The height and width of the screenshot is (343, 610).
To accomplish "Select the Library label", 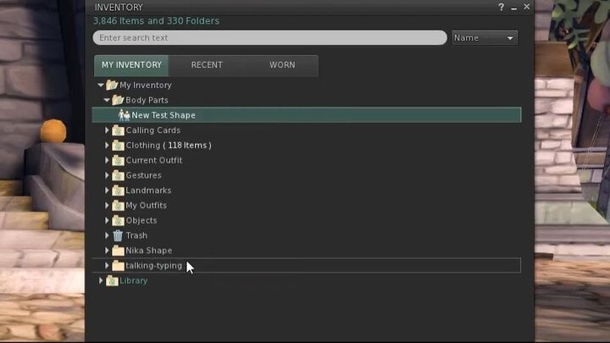I will [134, 281].
